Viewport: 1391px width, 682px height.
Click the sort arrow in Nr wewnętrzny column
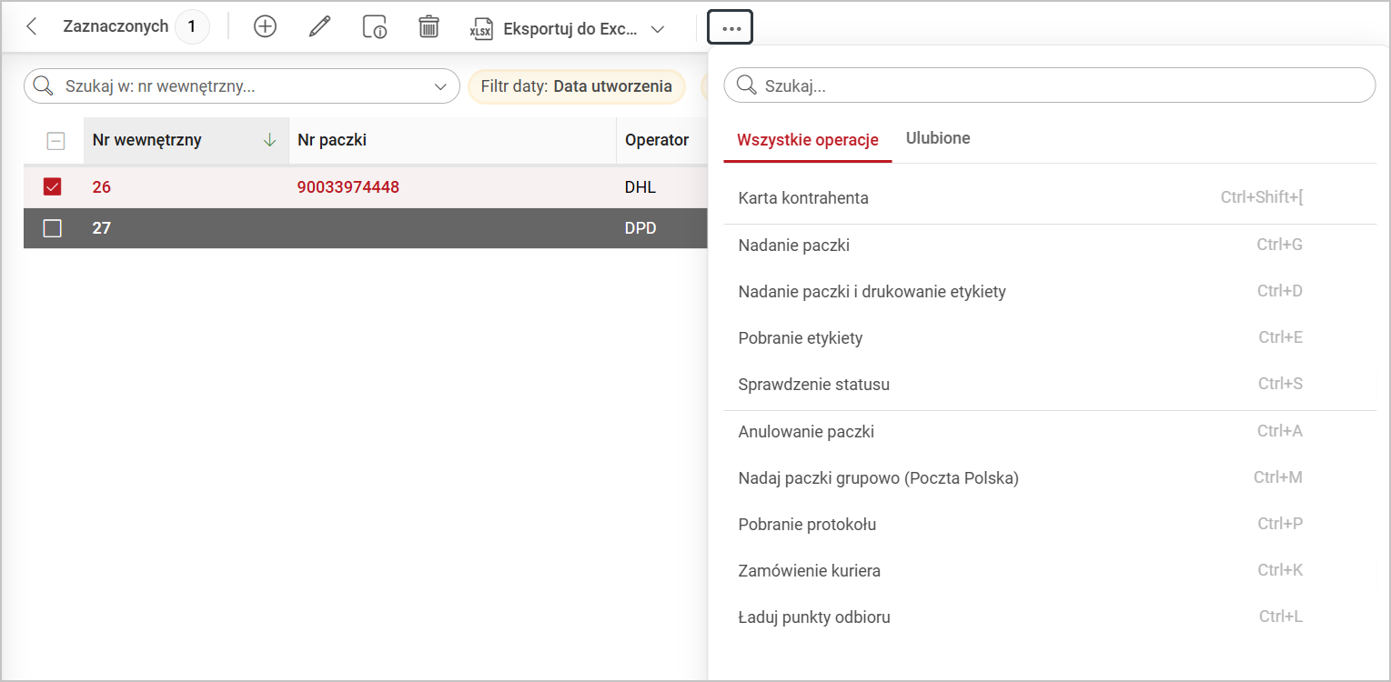pyautogui.click(x=269, y=140)
